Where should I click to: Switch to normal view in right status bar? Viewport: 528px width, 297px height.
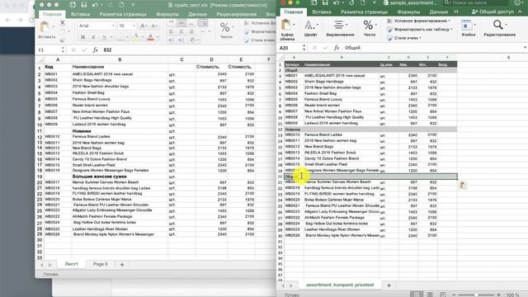click(x=417, y=295)
